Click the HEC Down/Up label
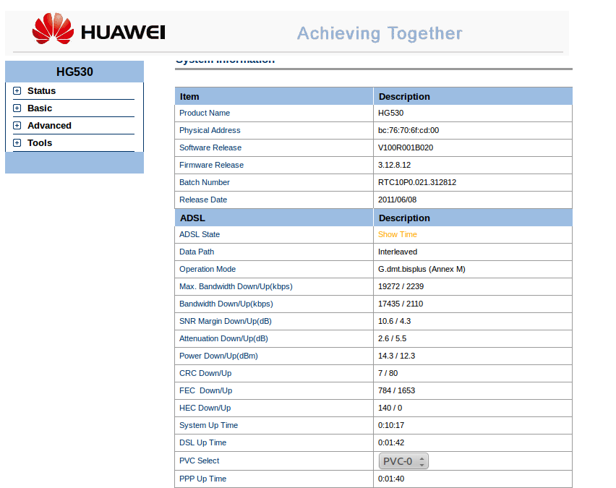Screen dimensions: 616x488 [x=205, y=408]
